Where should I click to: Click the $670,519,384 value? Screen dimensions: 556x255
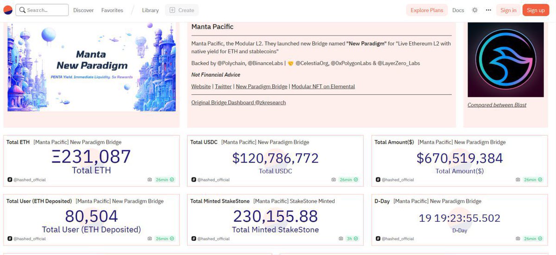click(460, 158)
